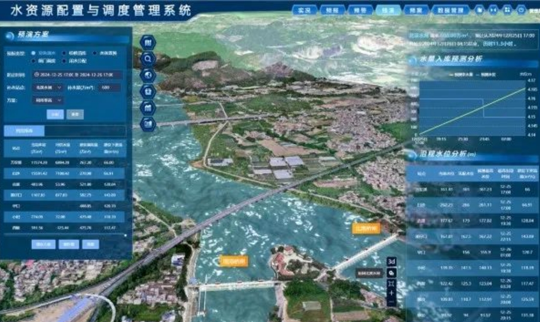
Task: Open the globe view hexagon icon
Action: (148, 75)
